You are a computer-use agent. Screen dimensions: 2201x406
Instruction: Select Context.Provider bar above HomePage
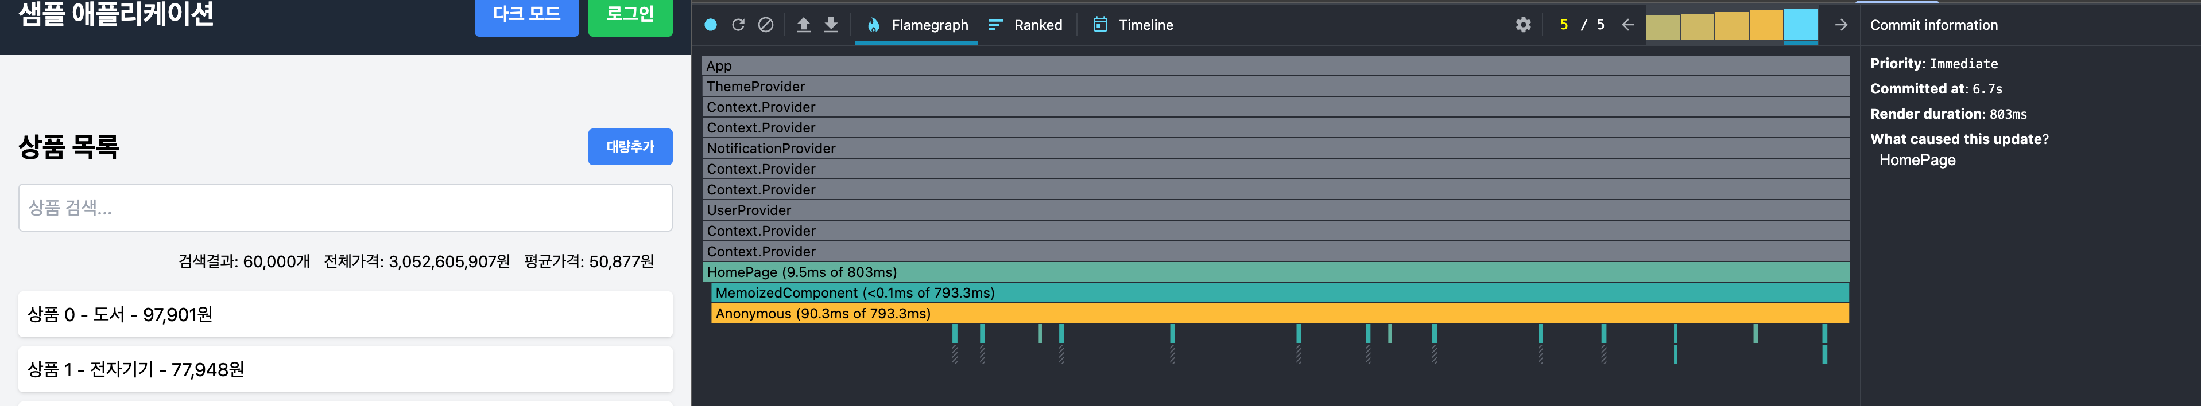point(1276,252)
